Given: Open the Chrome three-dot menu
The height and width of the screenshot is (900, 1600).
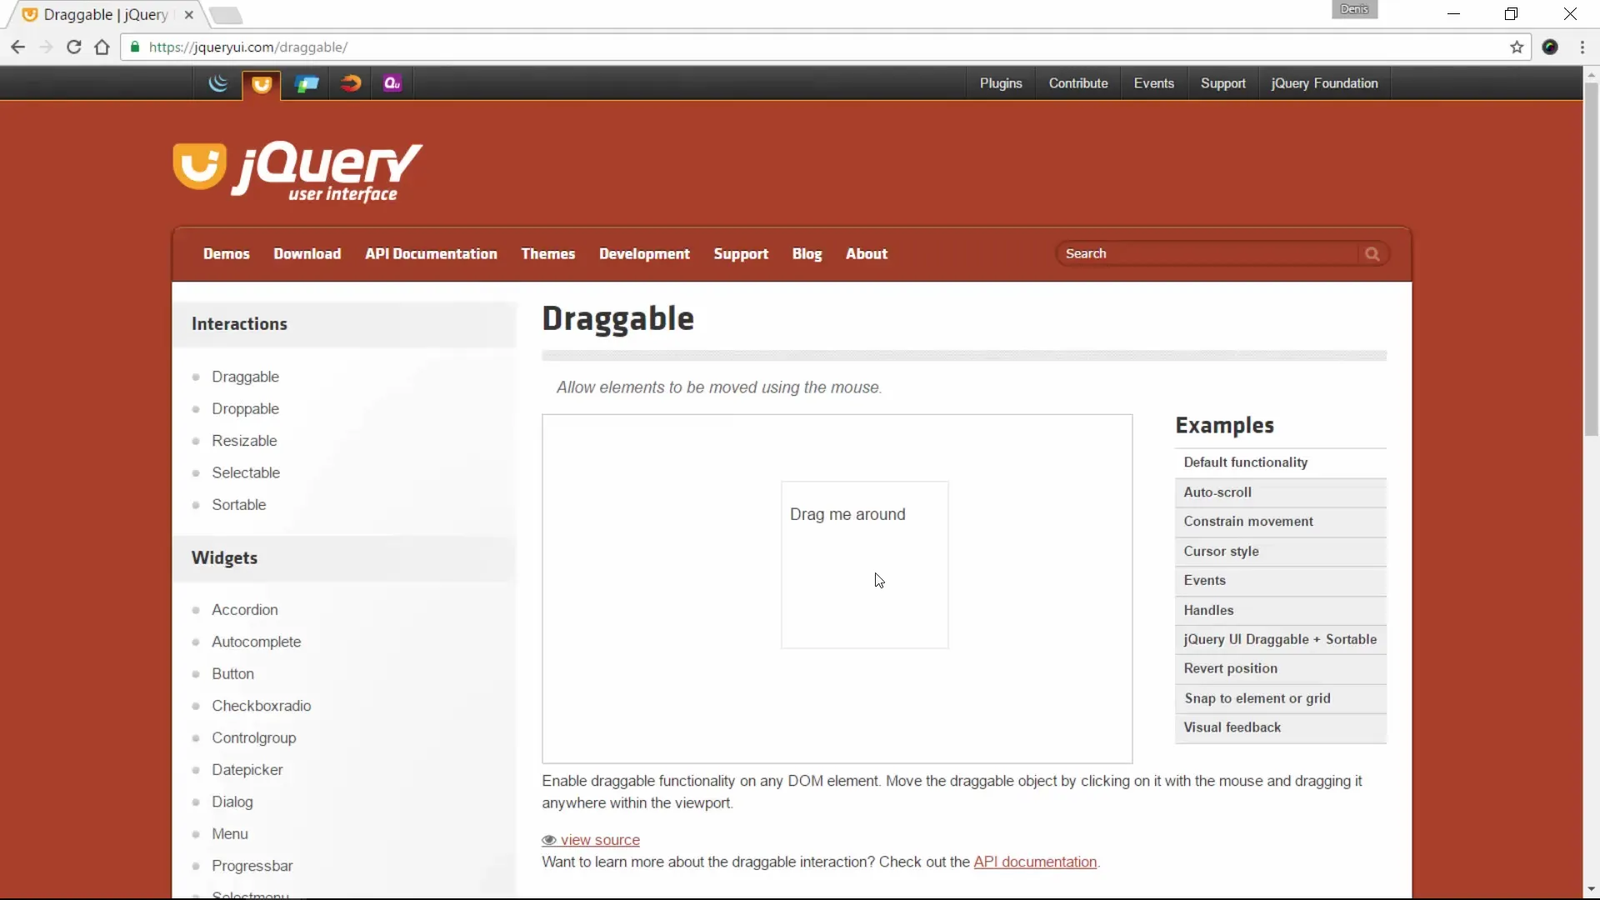Looking at the screenshot, I should (x=1582, y=47).
